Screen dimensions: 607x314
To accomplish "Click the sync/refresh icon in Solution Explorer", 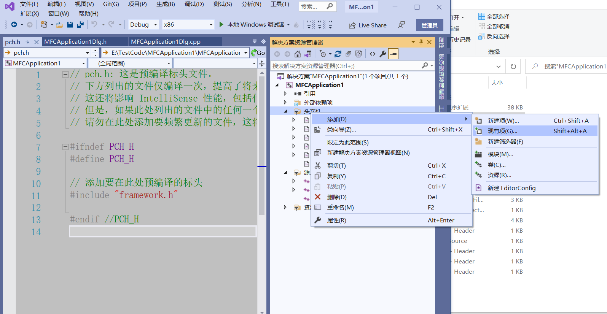I will pyautogui.click(x=338, y=54).
